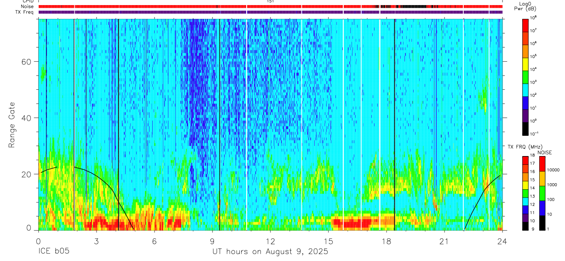Viewport: 565px width, 261px height.
Task: Click the bottom power label 10^-1
Action: click(535, 134)
